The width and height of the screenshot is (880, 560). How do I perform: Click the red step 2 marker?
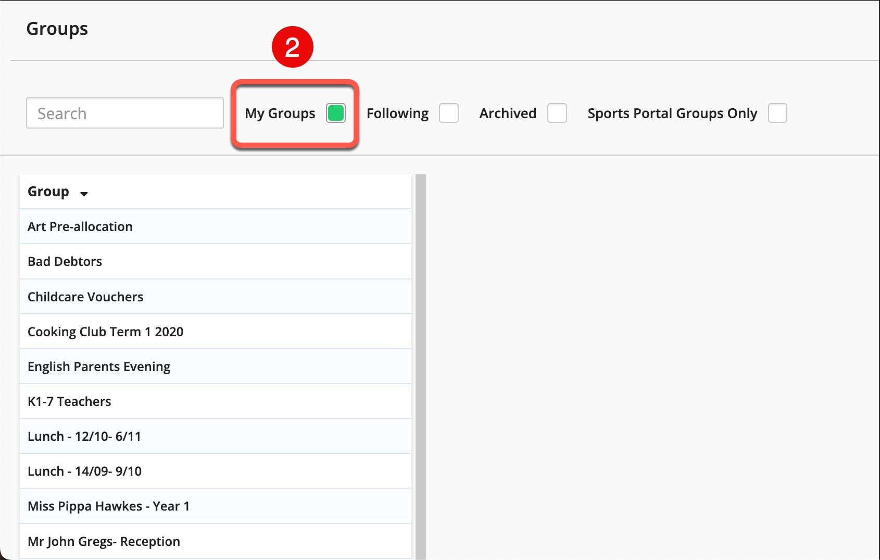292,47
